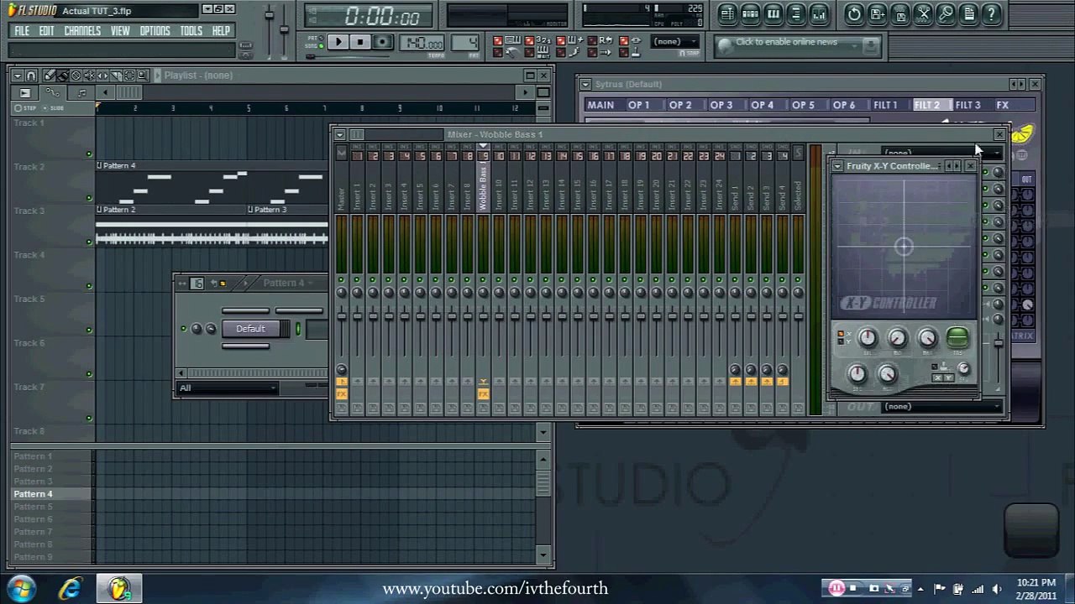Open the channel filter 'All' dropdown
Image resolution: width=1075 pixels, height=604 pixels.
point(228,388)
